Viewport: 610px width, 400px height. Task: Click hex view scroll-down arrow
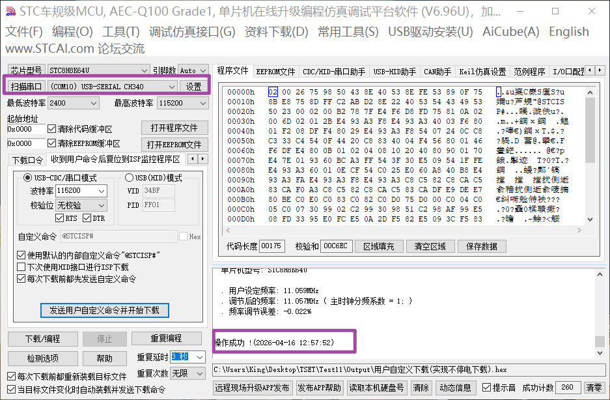pos(590,220)
